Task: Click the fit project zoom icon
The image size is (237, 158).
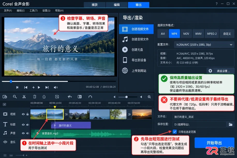Action: point(149,97)
